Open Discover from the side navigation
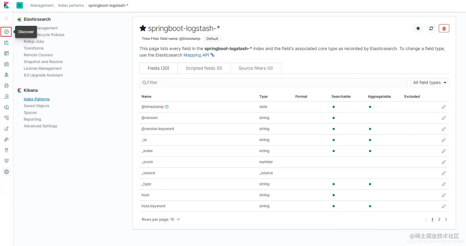Screen dimensions: 466x246 pos(6,32)
